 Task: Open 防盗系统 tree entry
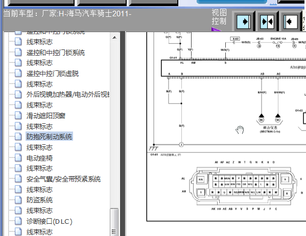point(40,200)
